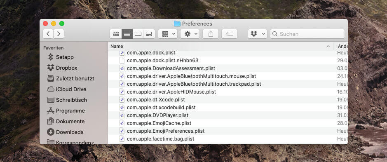Open the Dropbox toolbar dropdown
Image resolution: width=387 pixels, height=162 pixels.
(258, 34)
